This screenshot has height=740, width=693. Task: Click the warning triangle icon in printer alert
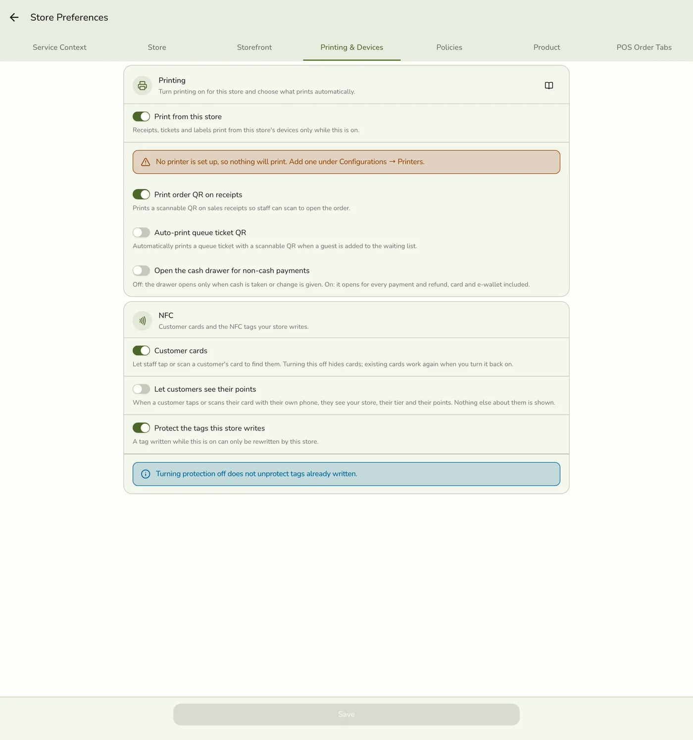tap(146, 162)
